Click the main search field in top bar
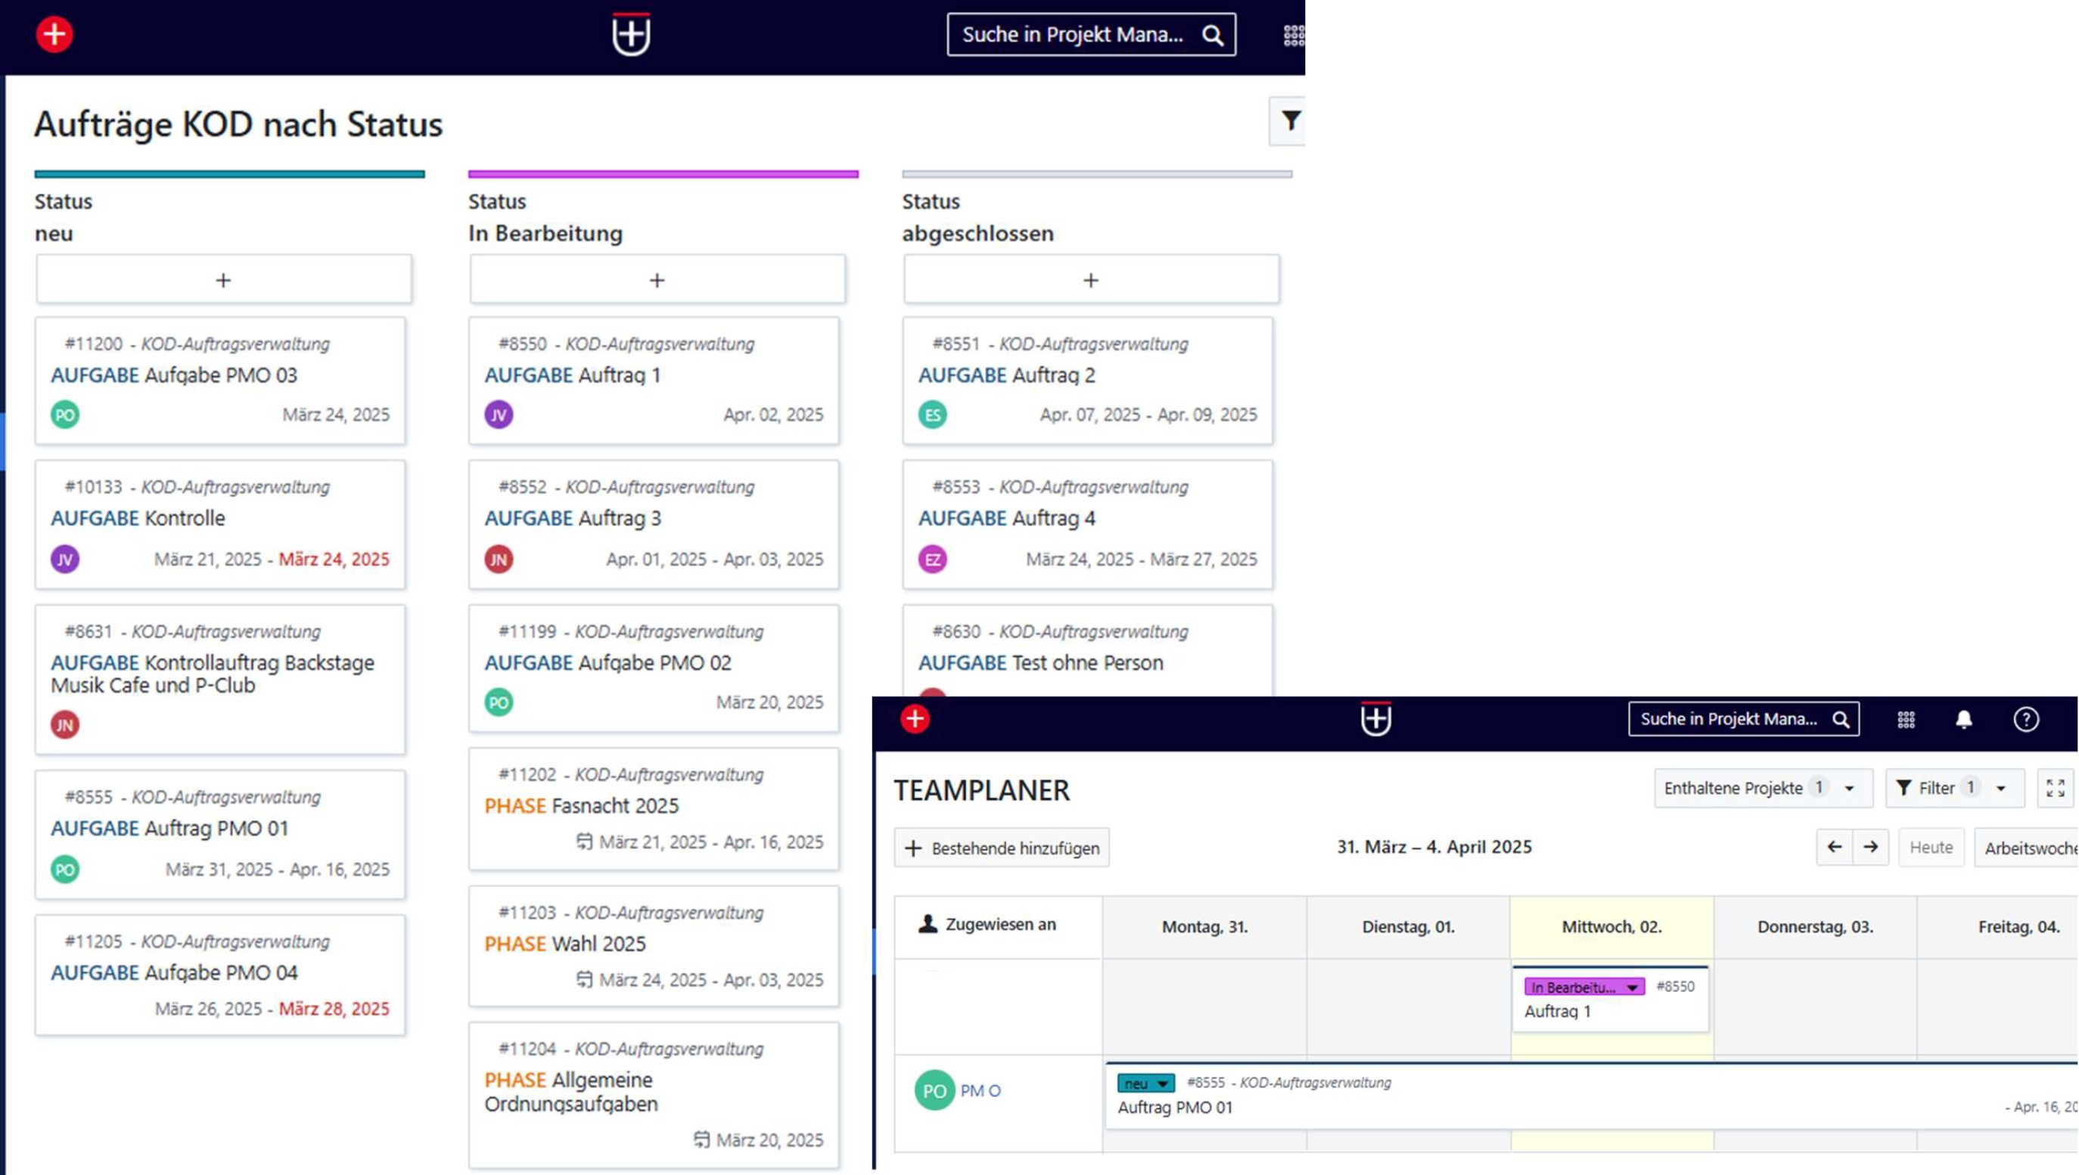This screenshot has height=1175, width=2079. pyautogui.click(x=1091, y=35)
